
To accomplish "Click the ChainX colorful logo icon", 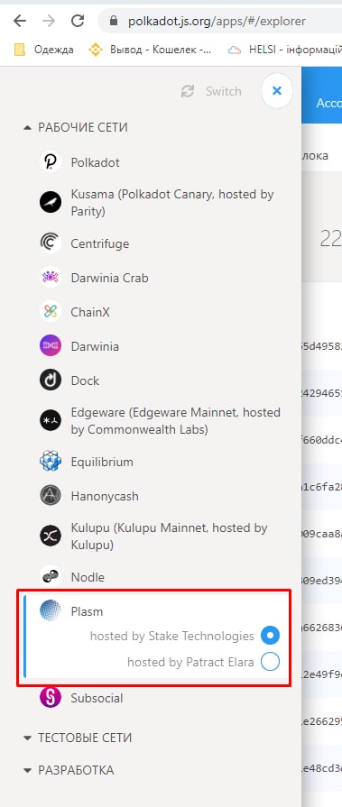I will coord(51,312).
